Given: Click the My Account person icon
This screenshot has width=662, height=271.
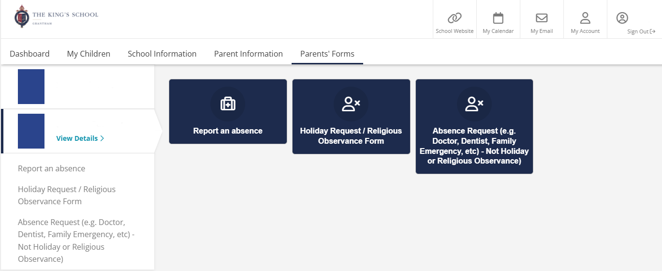Looking at the screenshot, I should tap(585, 18).
